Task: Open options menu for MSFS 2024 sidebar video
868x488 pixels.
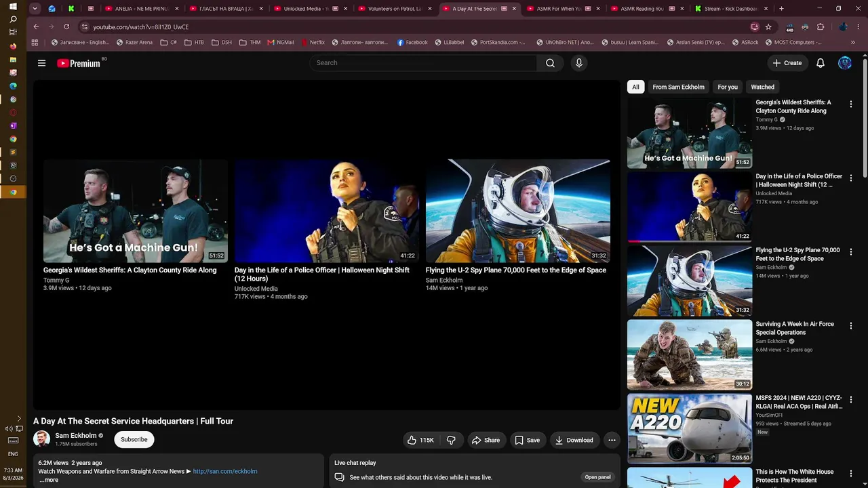Action: pos(851,400)
